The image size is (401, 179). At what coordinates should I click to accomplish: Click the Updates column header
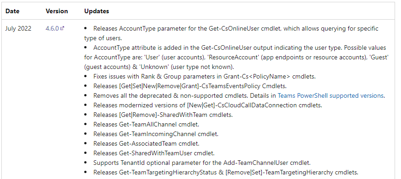(x=97, y=11)
